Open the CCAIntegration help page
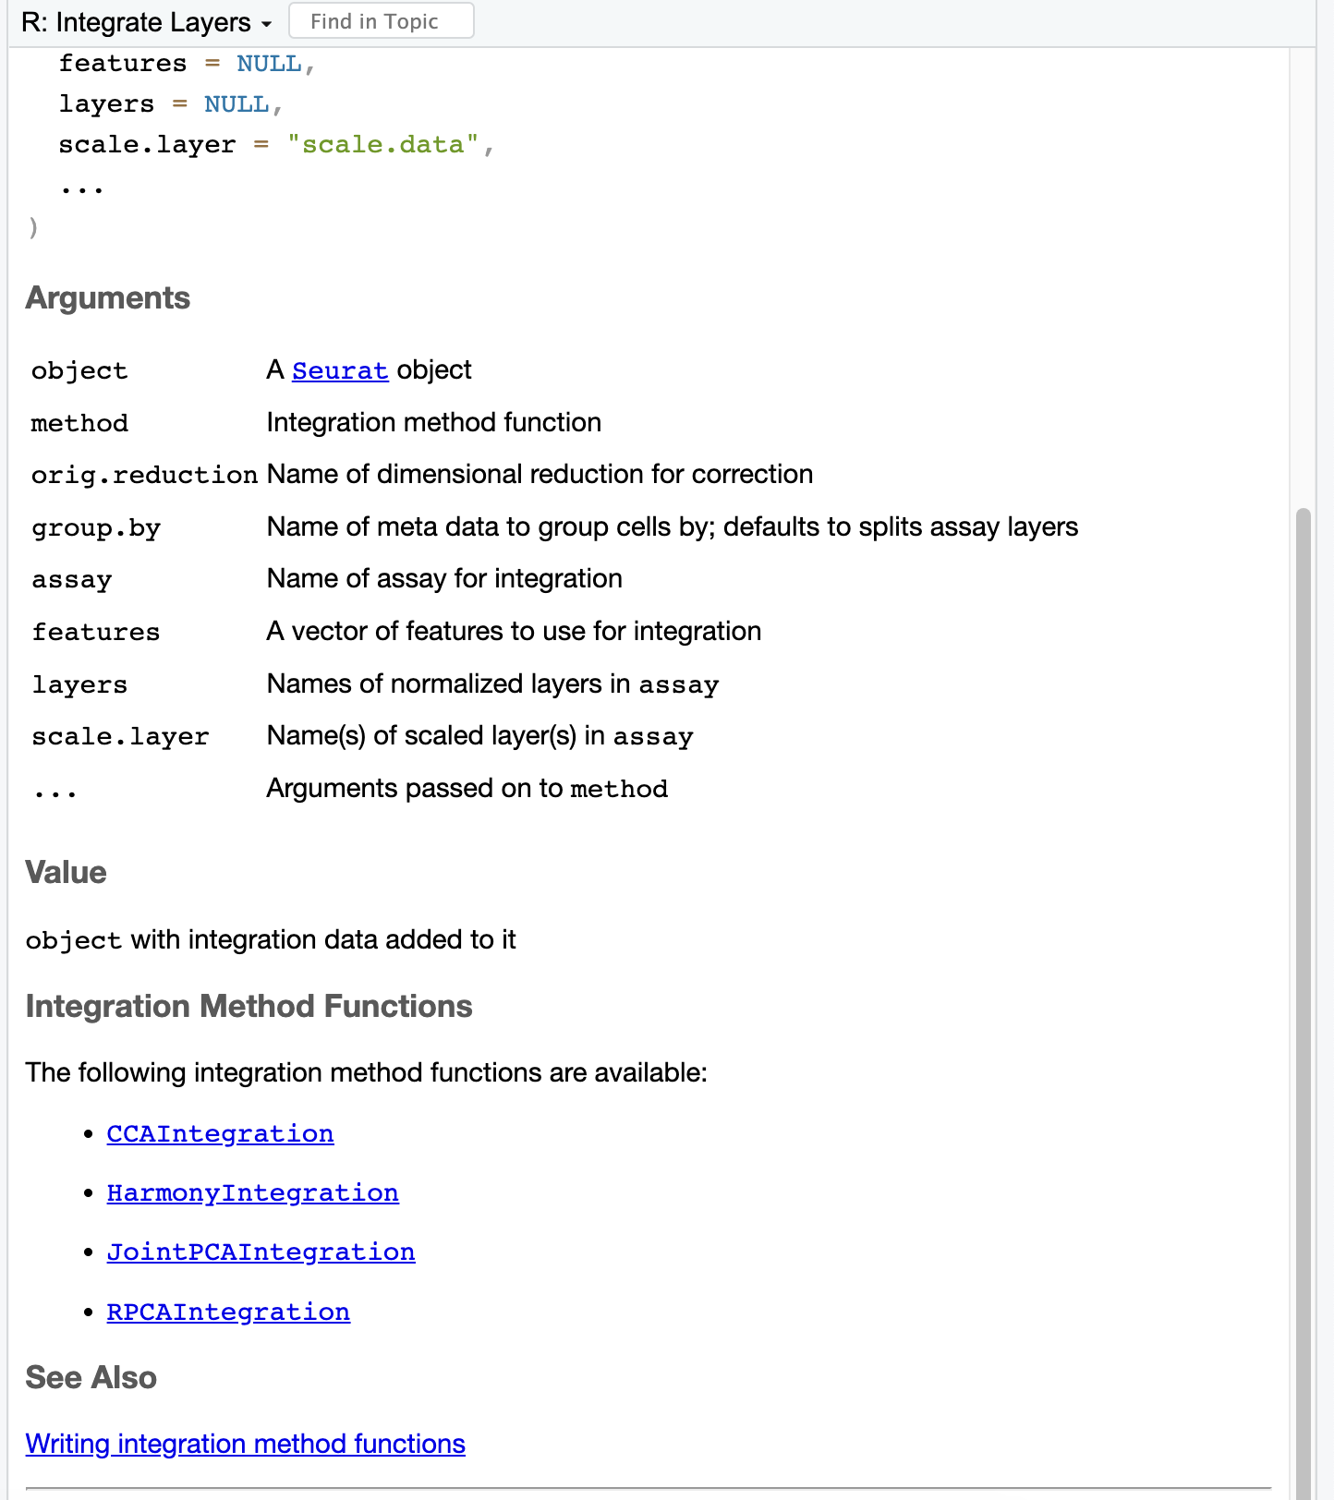 pyautogui.click(x=220, y=1133)
